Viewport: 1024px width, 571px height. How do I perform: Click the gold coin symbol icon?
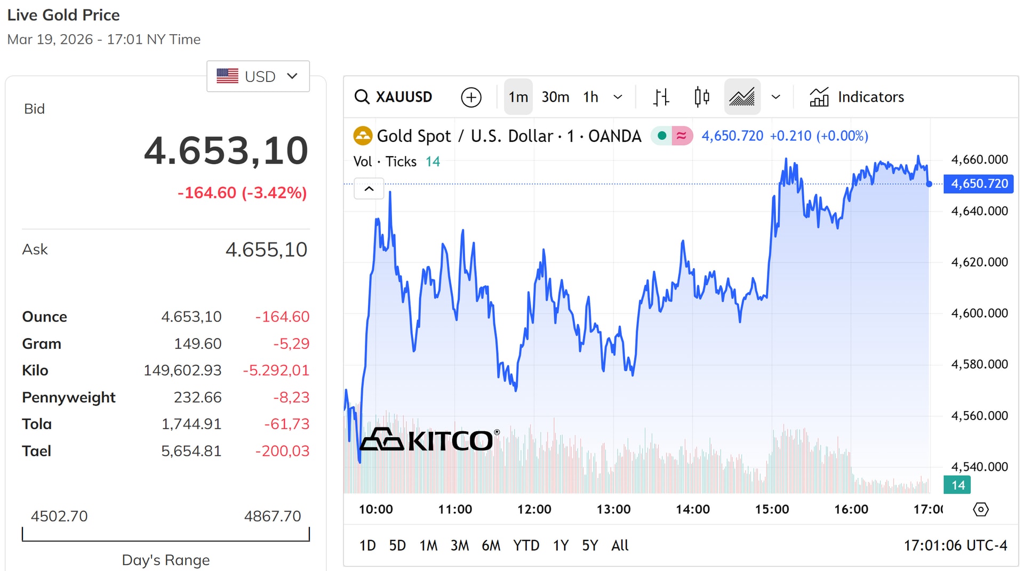[x=363, y=136]
